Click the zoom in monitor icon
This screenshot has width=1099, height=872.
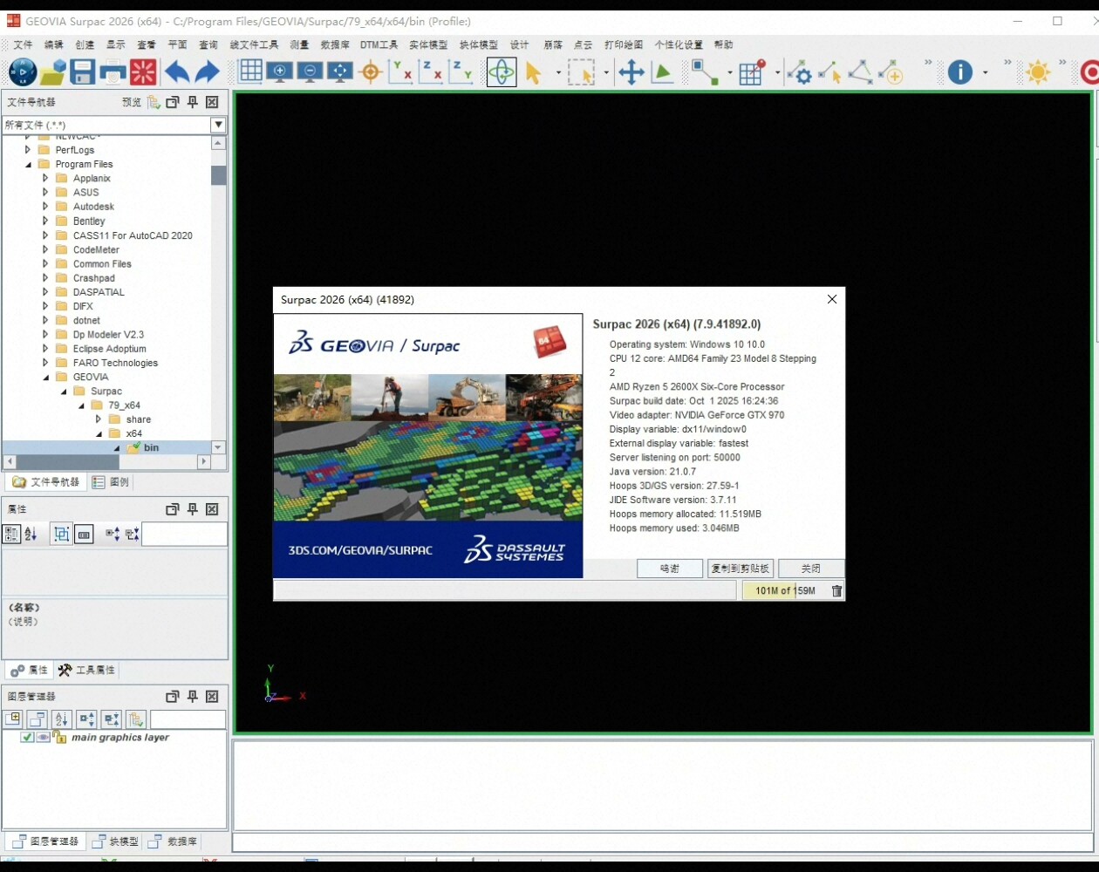tap(280, 72)
